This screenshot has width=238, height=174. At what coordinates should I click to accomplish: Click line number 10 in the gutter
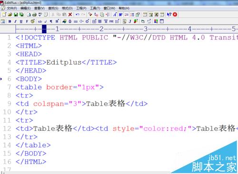tap(7, 112)
